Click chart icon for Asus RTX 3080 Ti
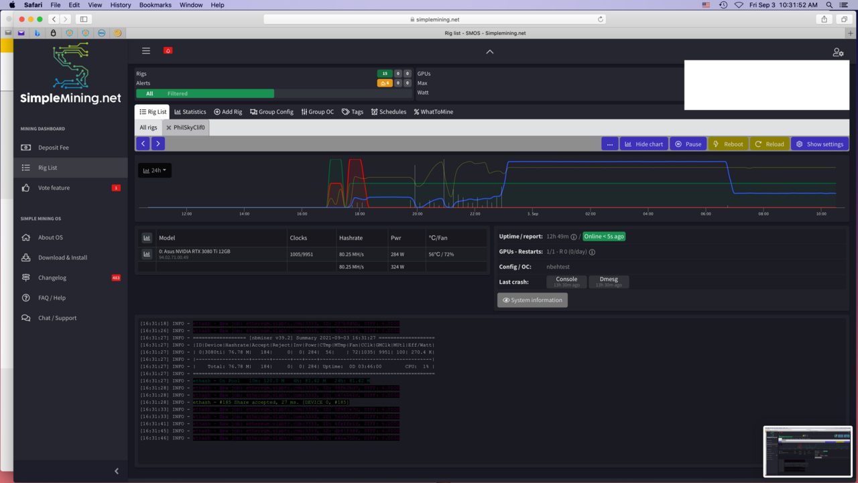This screenshot has height=483, width=858. click(147, 254)
